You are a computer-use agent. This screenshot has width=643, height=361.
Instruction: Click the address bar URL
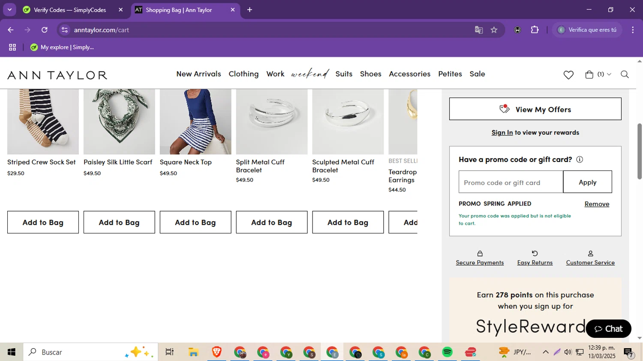click(x=101, y=30)
